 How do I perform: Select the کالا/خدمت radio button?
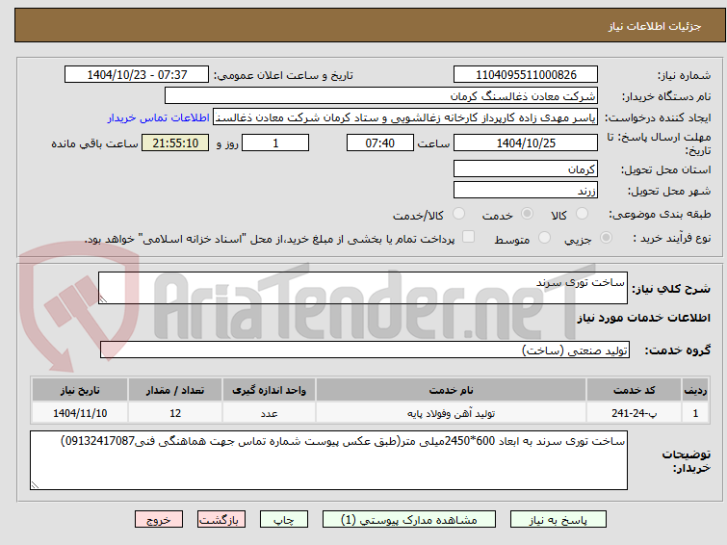point(458,214)
